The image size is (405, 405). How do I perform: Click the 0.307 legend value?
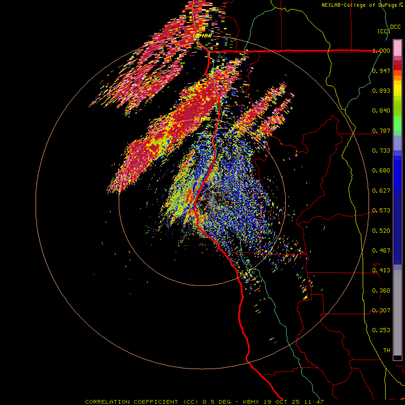(x=381, y=310)
